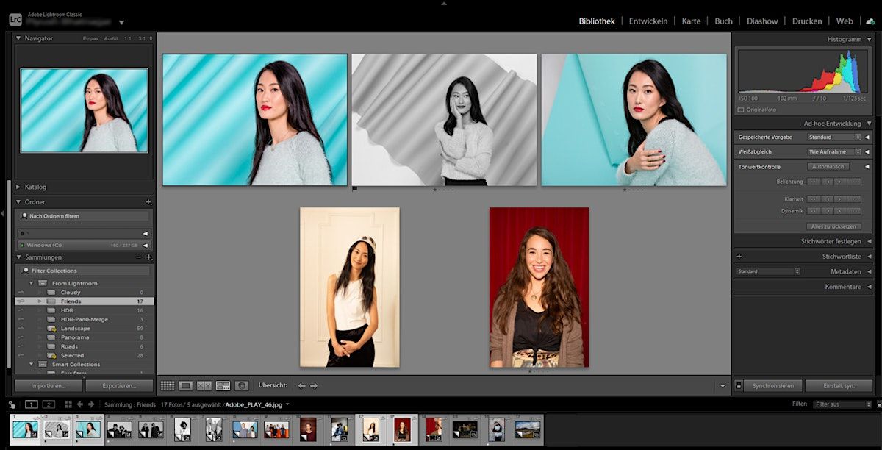The image size is (882, 450).
Task: Switch to Grid view icon in toolbar
Action: tap(168, 385)
